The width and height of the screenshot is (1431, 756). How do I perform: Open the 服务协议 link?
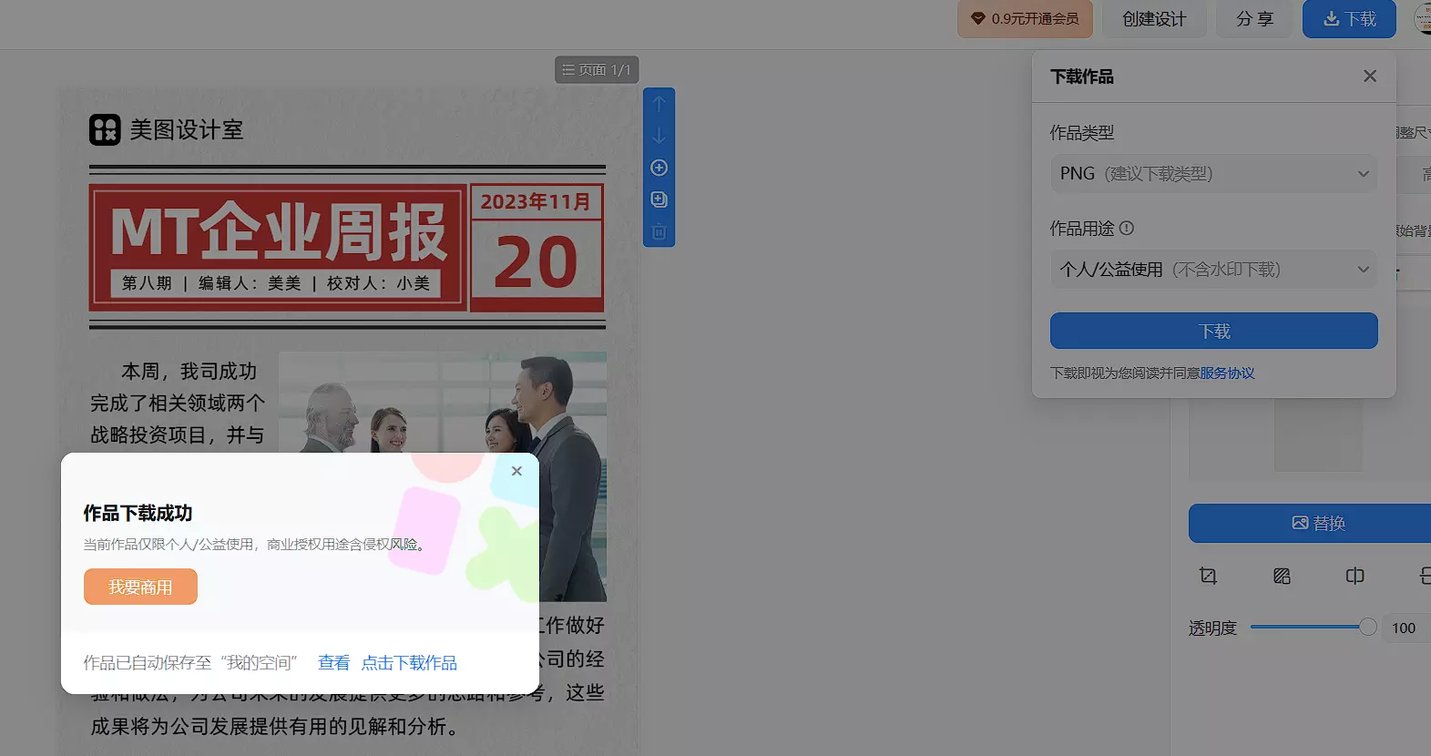coord(1227,373)
